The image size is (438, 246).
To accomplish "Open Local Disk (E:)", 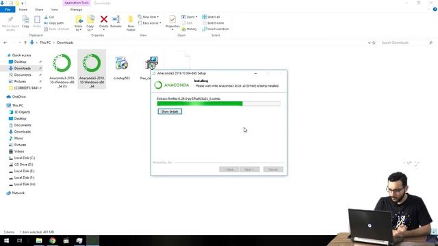I will pyautogui.click(x=24, y=171).
